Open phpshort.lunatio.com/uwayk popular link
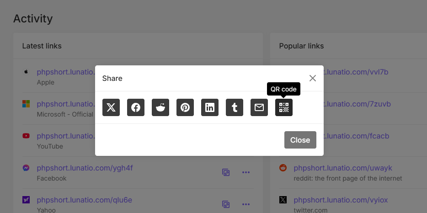This screenshot has width=427, height=213. coord(343,168)
